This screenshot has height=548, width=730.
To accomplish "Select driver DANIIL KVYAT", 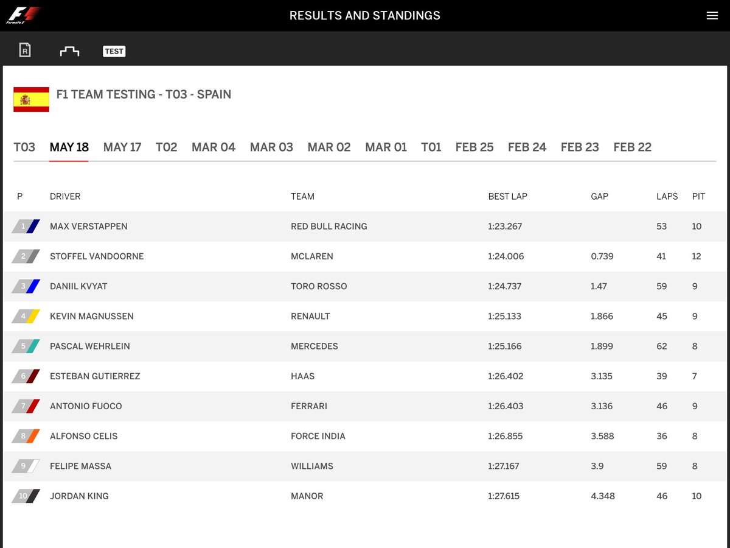I will click(x=78, y=286).
